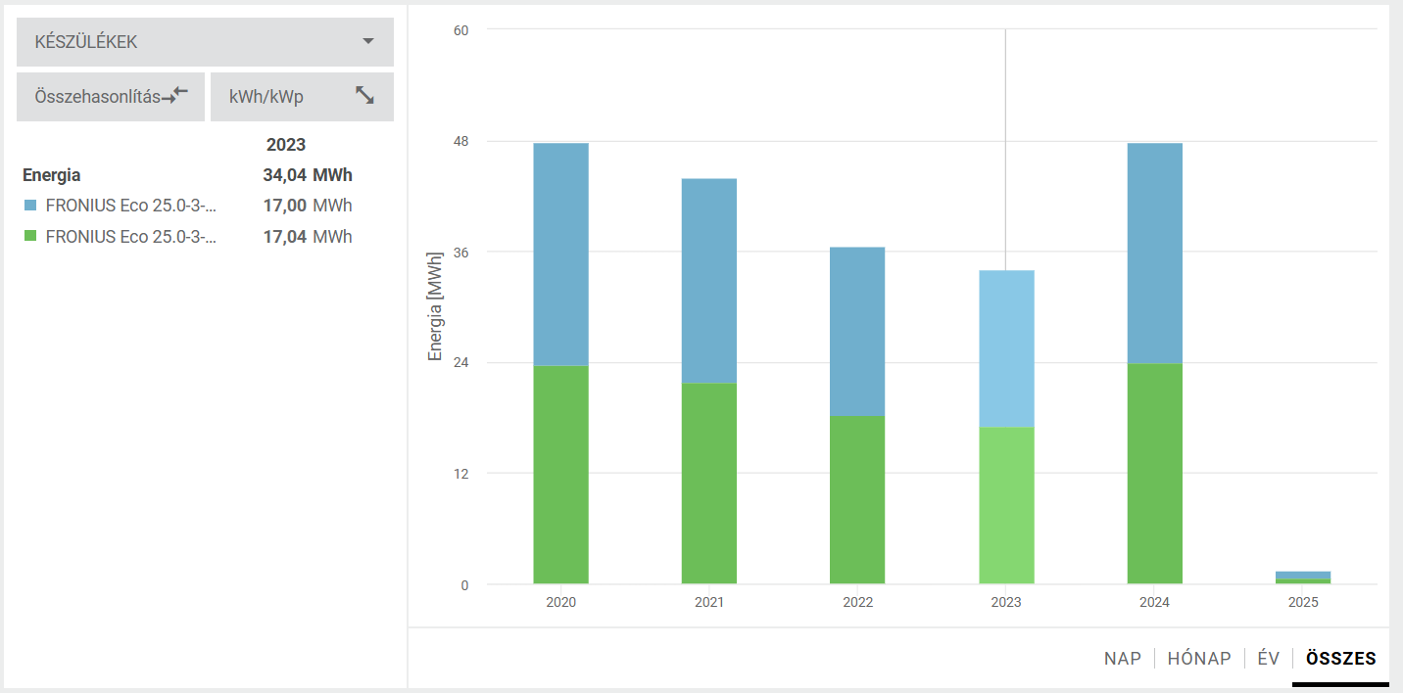Click the blue segment of the 2020 bar
The image size is (1403, 693).
560,254
